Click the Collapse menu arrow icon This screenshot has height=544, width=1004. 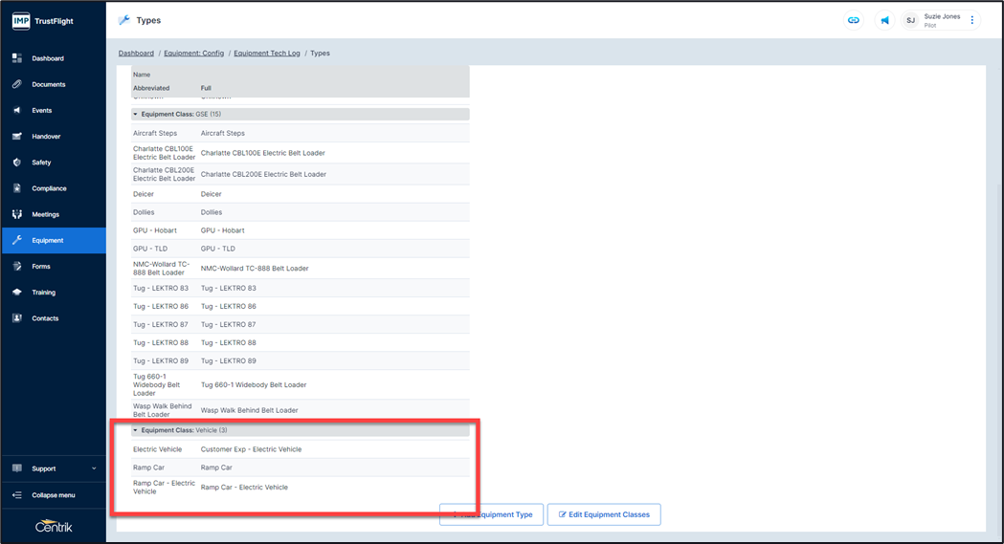point(17,495)
